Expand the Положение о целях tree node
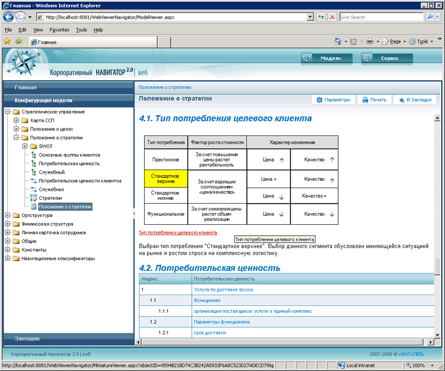The height and width of the screenshot is (371, 445). pyautogui.click(x=16, y=128)
